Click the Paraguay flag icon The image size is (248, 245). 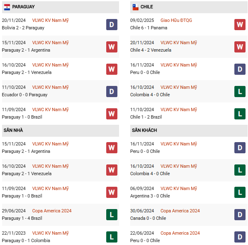click(x=7, y=7)
